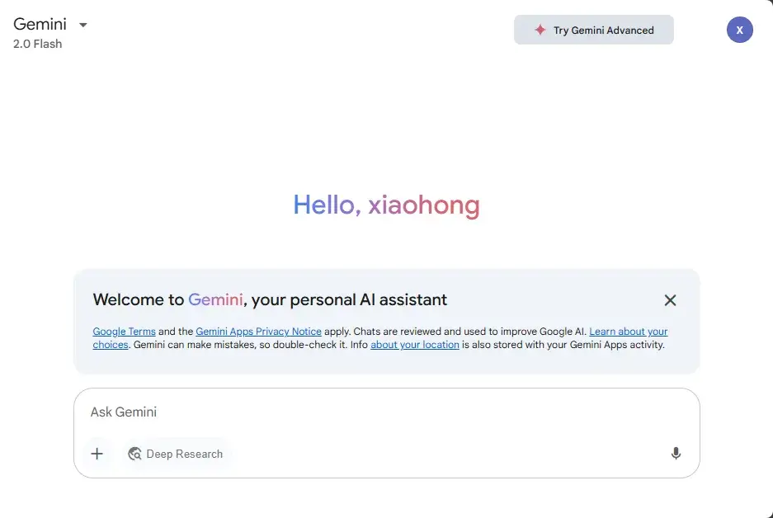This screenshot has width=773, height=518.
Task: Click the Deep Research globe icon
Action: (134, 454)
